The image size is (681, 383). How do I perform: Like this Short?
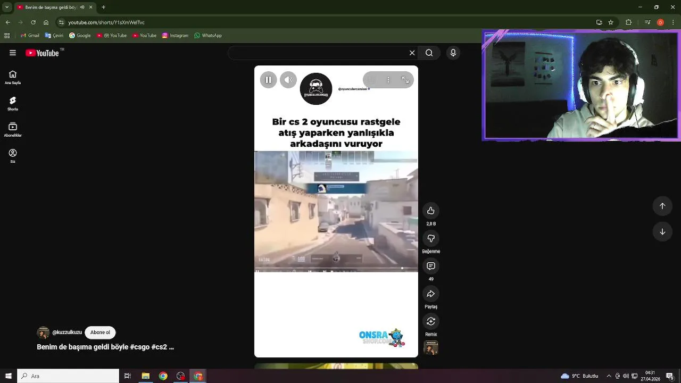tap(431, 211)
